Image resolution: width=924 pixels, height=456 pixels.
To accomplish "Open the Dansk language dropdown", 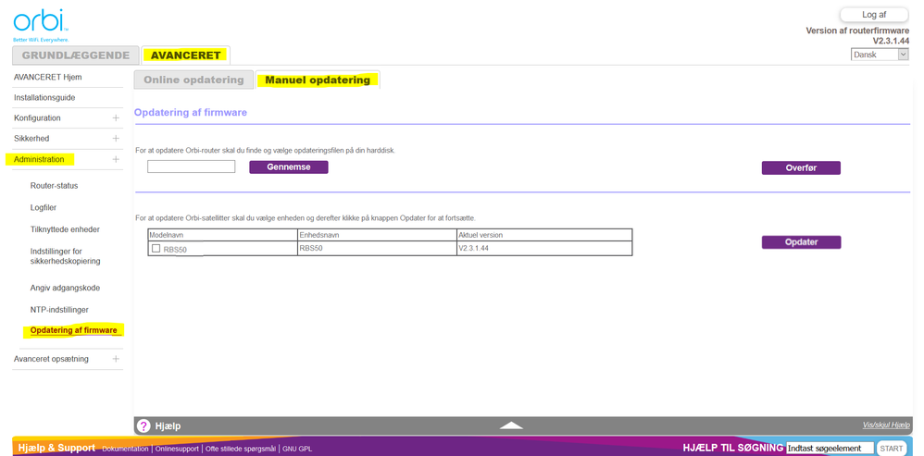I will pos(879,55).
